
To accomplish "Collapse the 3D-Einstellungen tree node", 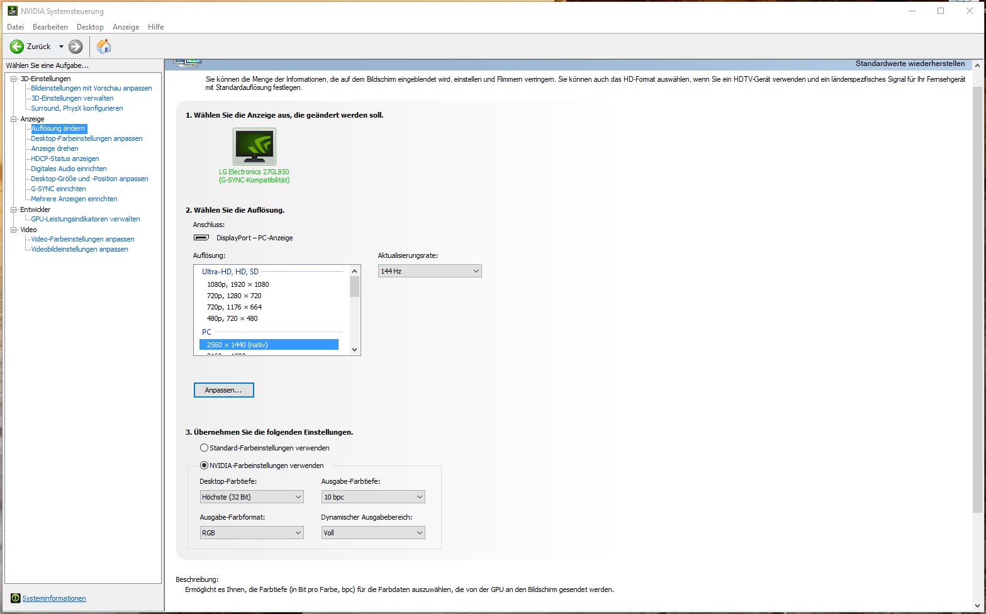I will [14, 79].
